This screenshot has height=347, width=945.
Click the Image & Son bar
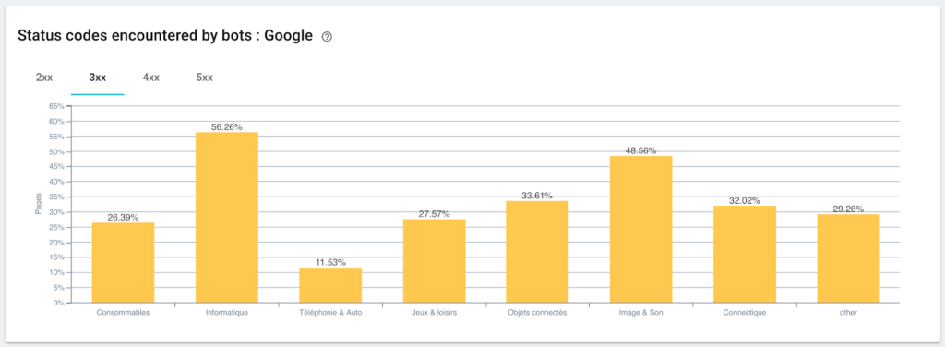(640, 229)
